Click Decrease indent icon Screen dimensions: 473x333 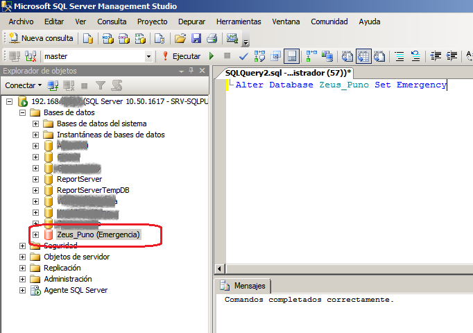point(436,56)
